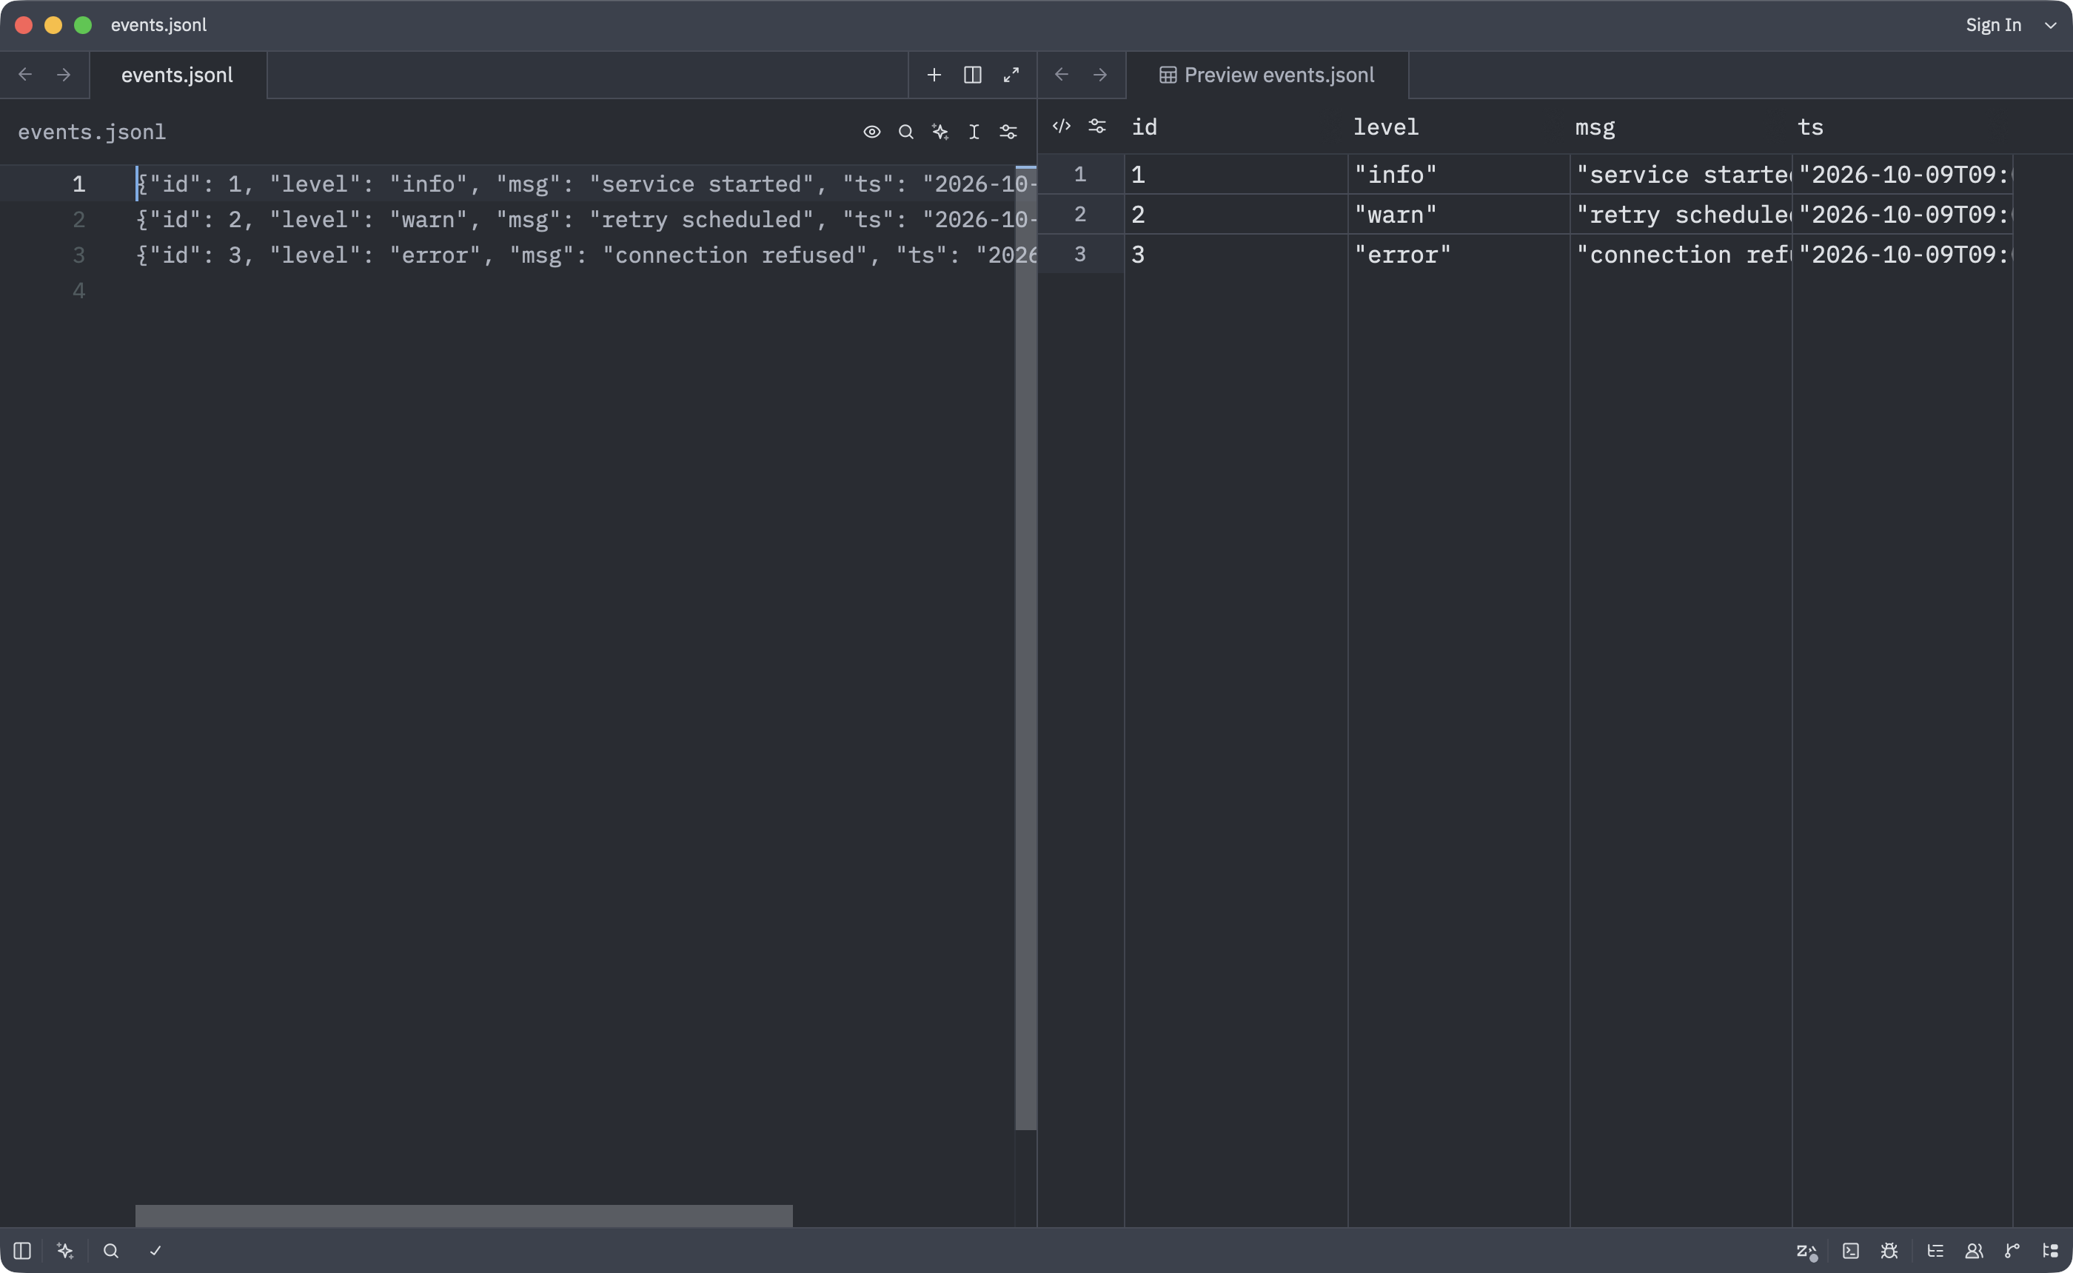Click the "info" cell in preview table
This screenshot has width=2073, height=1273.
click(1459, 174)
